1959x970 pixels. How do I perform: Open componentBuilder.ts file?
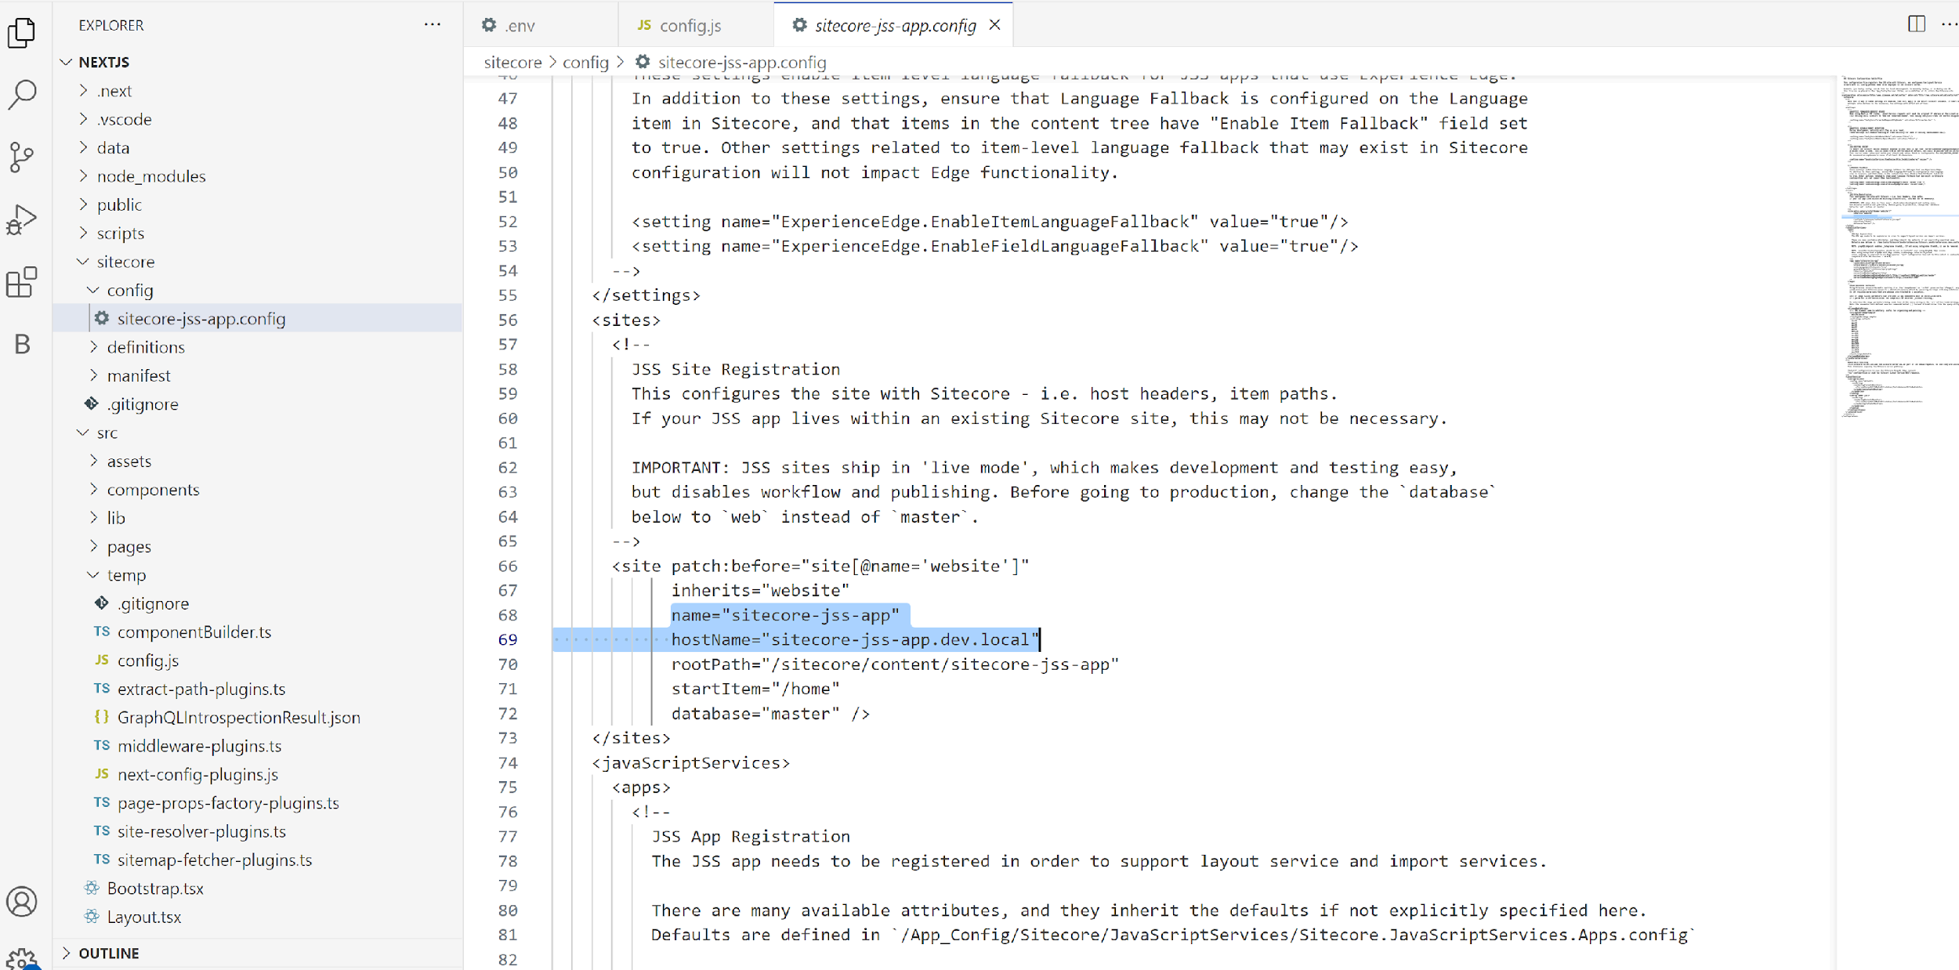pyautogui.click(x=258, y=632)
